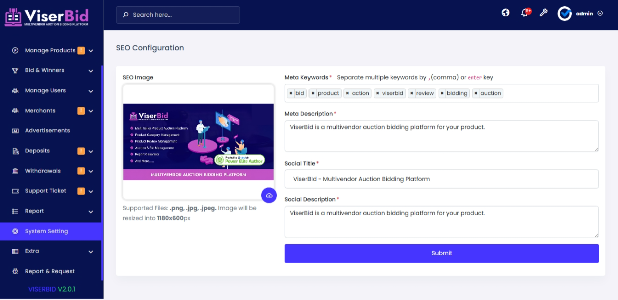Screen dimensions: 618x300
Task: Submit the SEO configuration form
Action: click(442, 253)
